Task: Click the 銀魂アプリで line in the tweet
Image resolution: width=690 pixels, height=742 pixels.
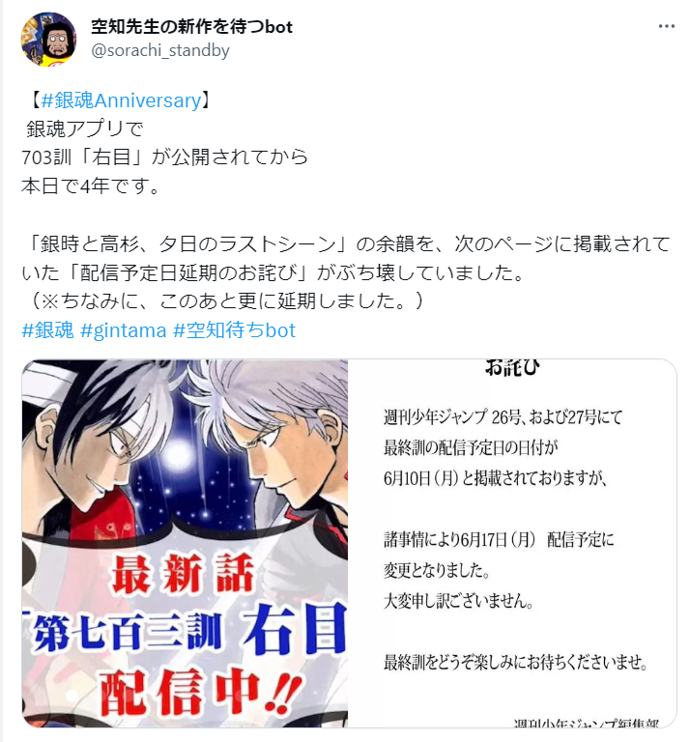Action: tap(84, 128)
